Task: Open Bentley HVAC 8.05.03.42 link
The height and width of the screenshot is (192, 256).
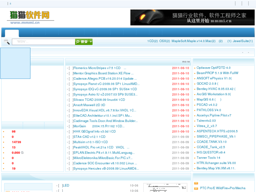Action: tap(216, 89)
